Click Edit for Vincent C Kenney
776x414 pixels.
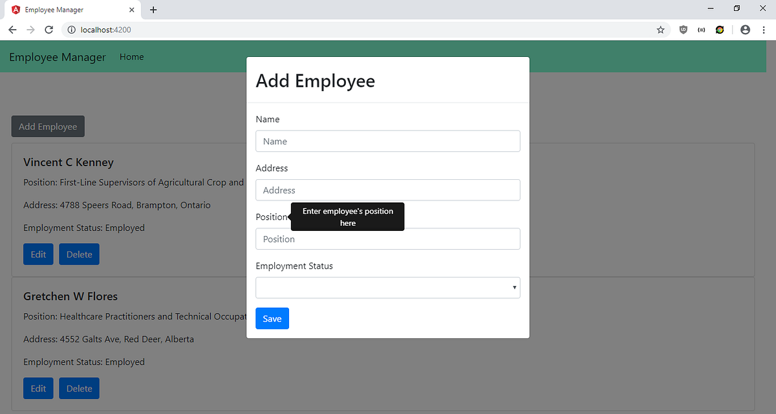[38, 254]
